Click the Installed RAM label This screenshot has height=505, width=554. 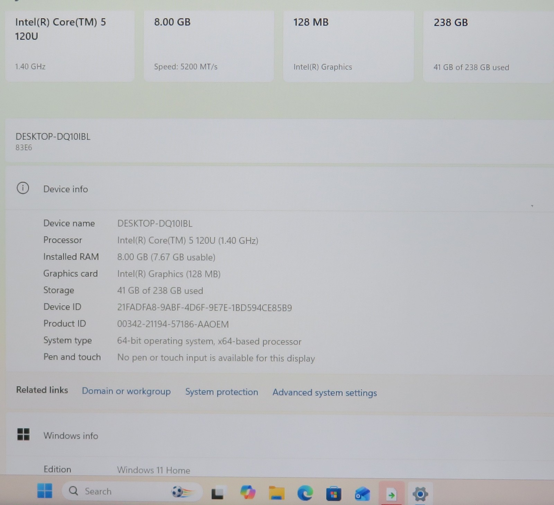click(71, 256)
